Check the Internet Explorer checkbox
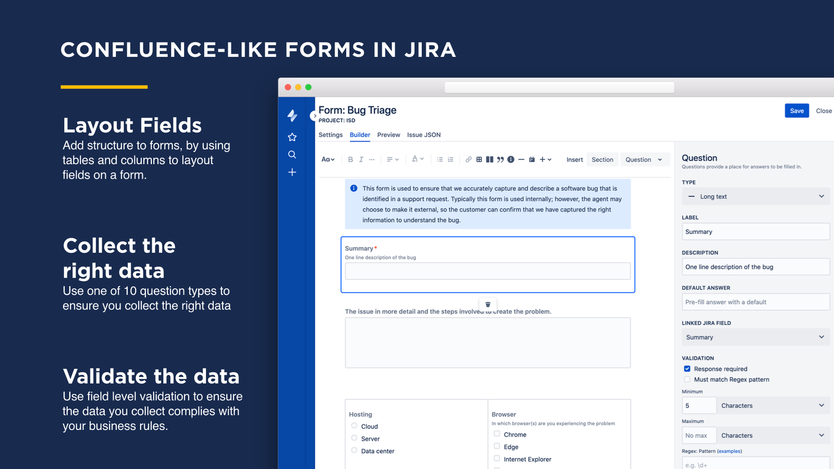Viewport: 834px width, 469px height. [x=497, y=458]
